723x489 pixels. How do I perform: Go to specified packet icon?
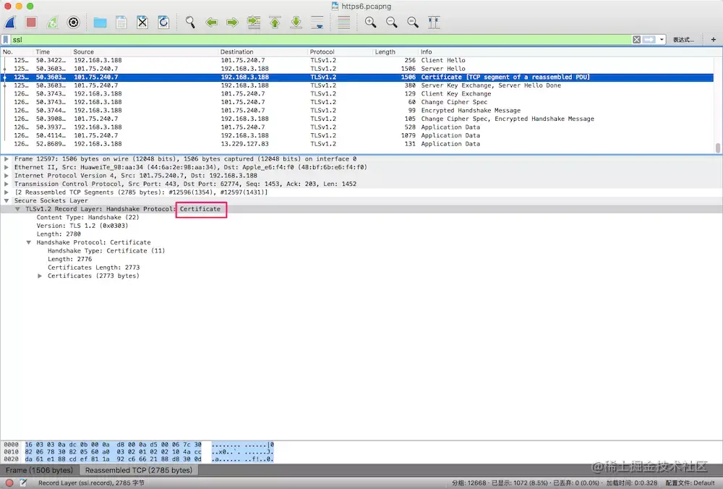click(254, 22)
